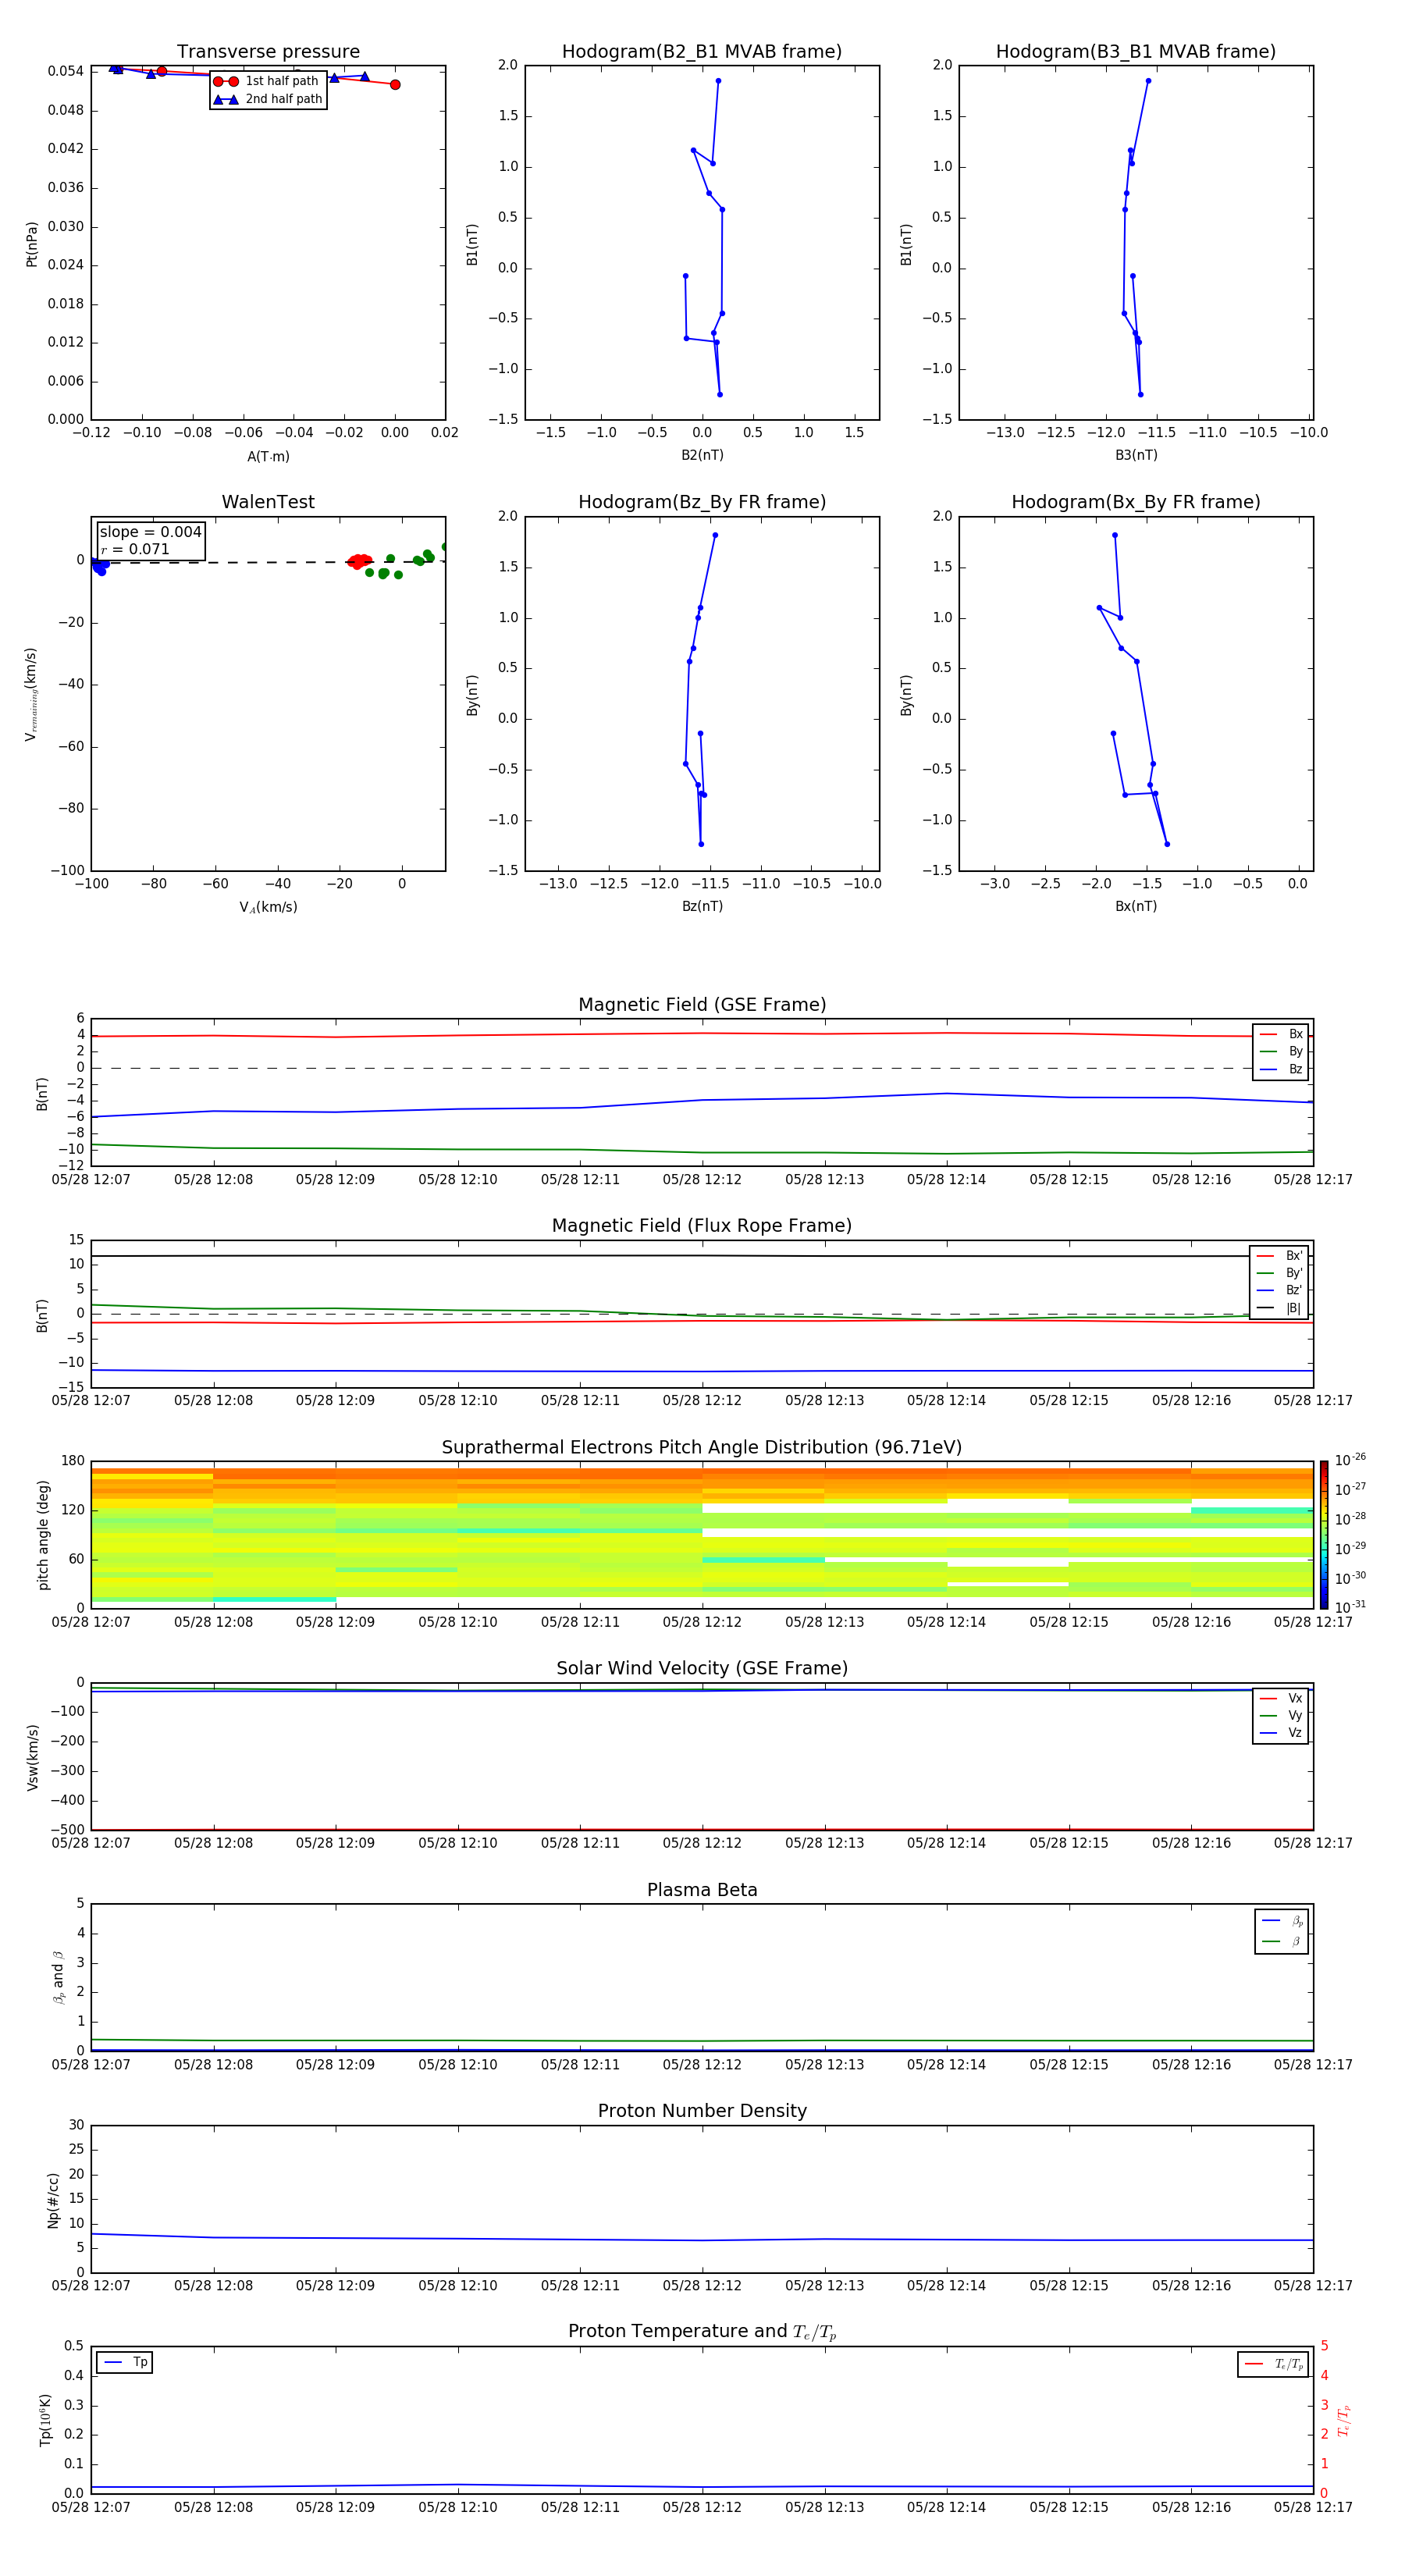1405x2576 pixels.
Task: Click the 'Vsw(km/s)' axis label
Action: point(32,1757)
